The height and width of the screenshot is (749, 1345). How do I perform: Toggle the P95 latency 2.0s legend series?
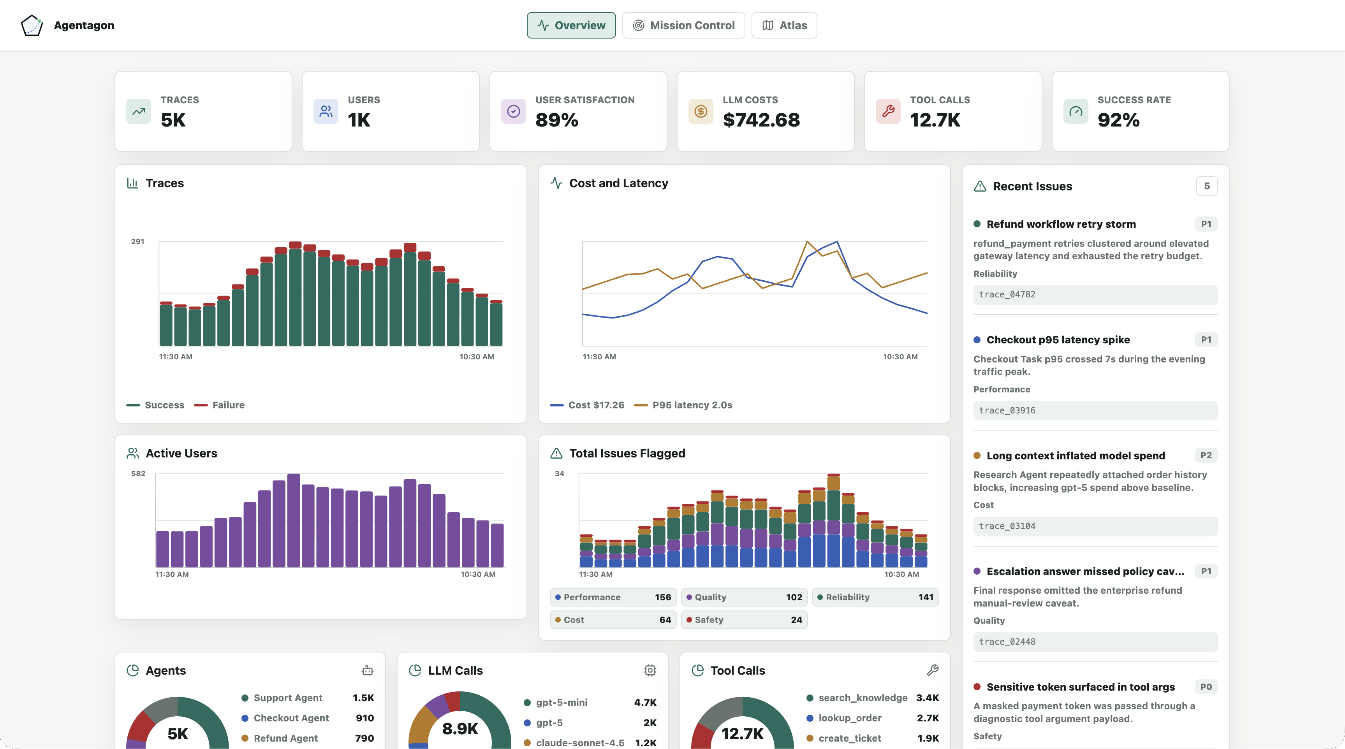click(x=683, y=405)
